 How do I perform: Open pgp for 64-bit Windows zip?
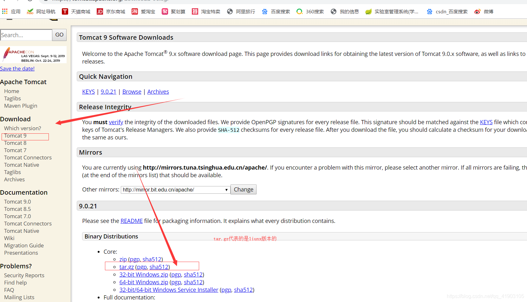176,282
